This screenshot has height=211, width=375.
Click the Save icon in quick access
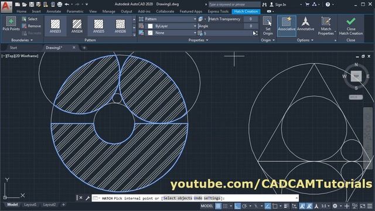[31, 4]
